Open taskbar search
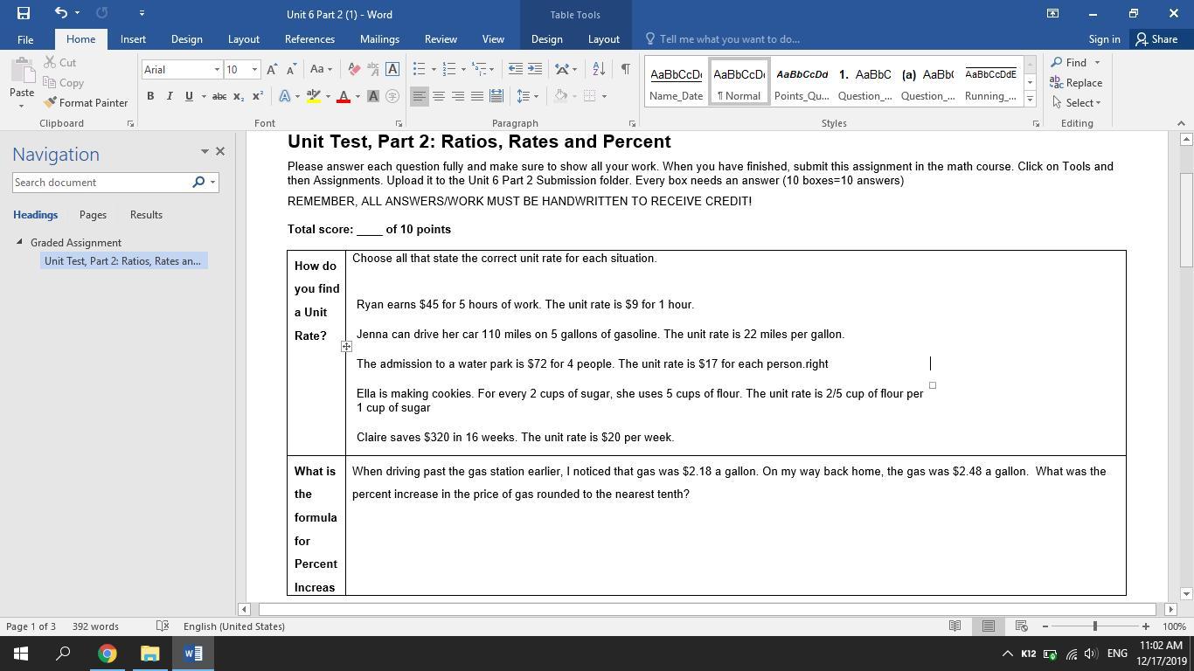This screenshot has width=1194, height=671. pos(64,654)
